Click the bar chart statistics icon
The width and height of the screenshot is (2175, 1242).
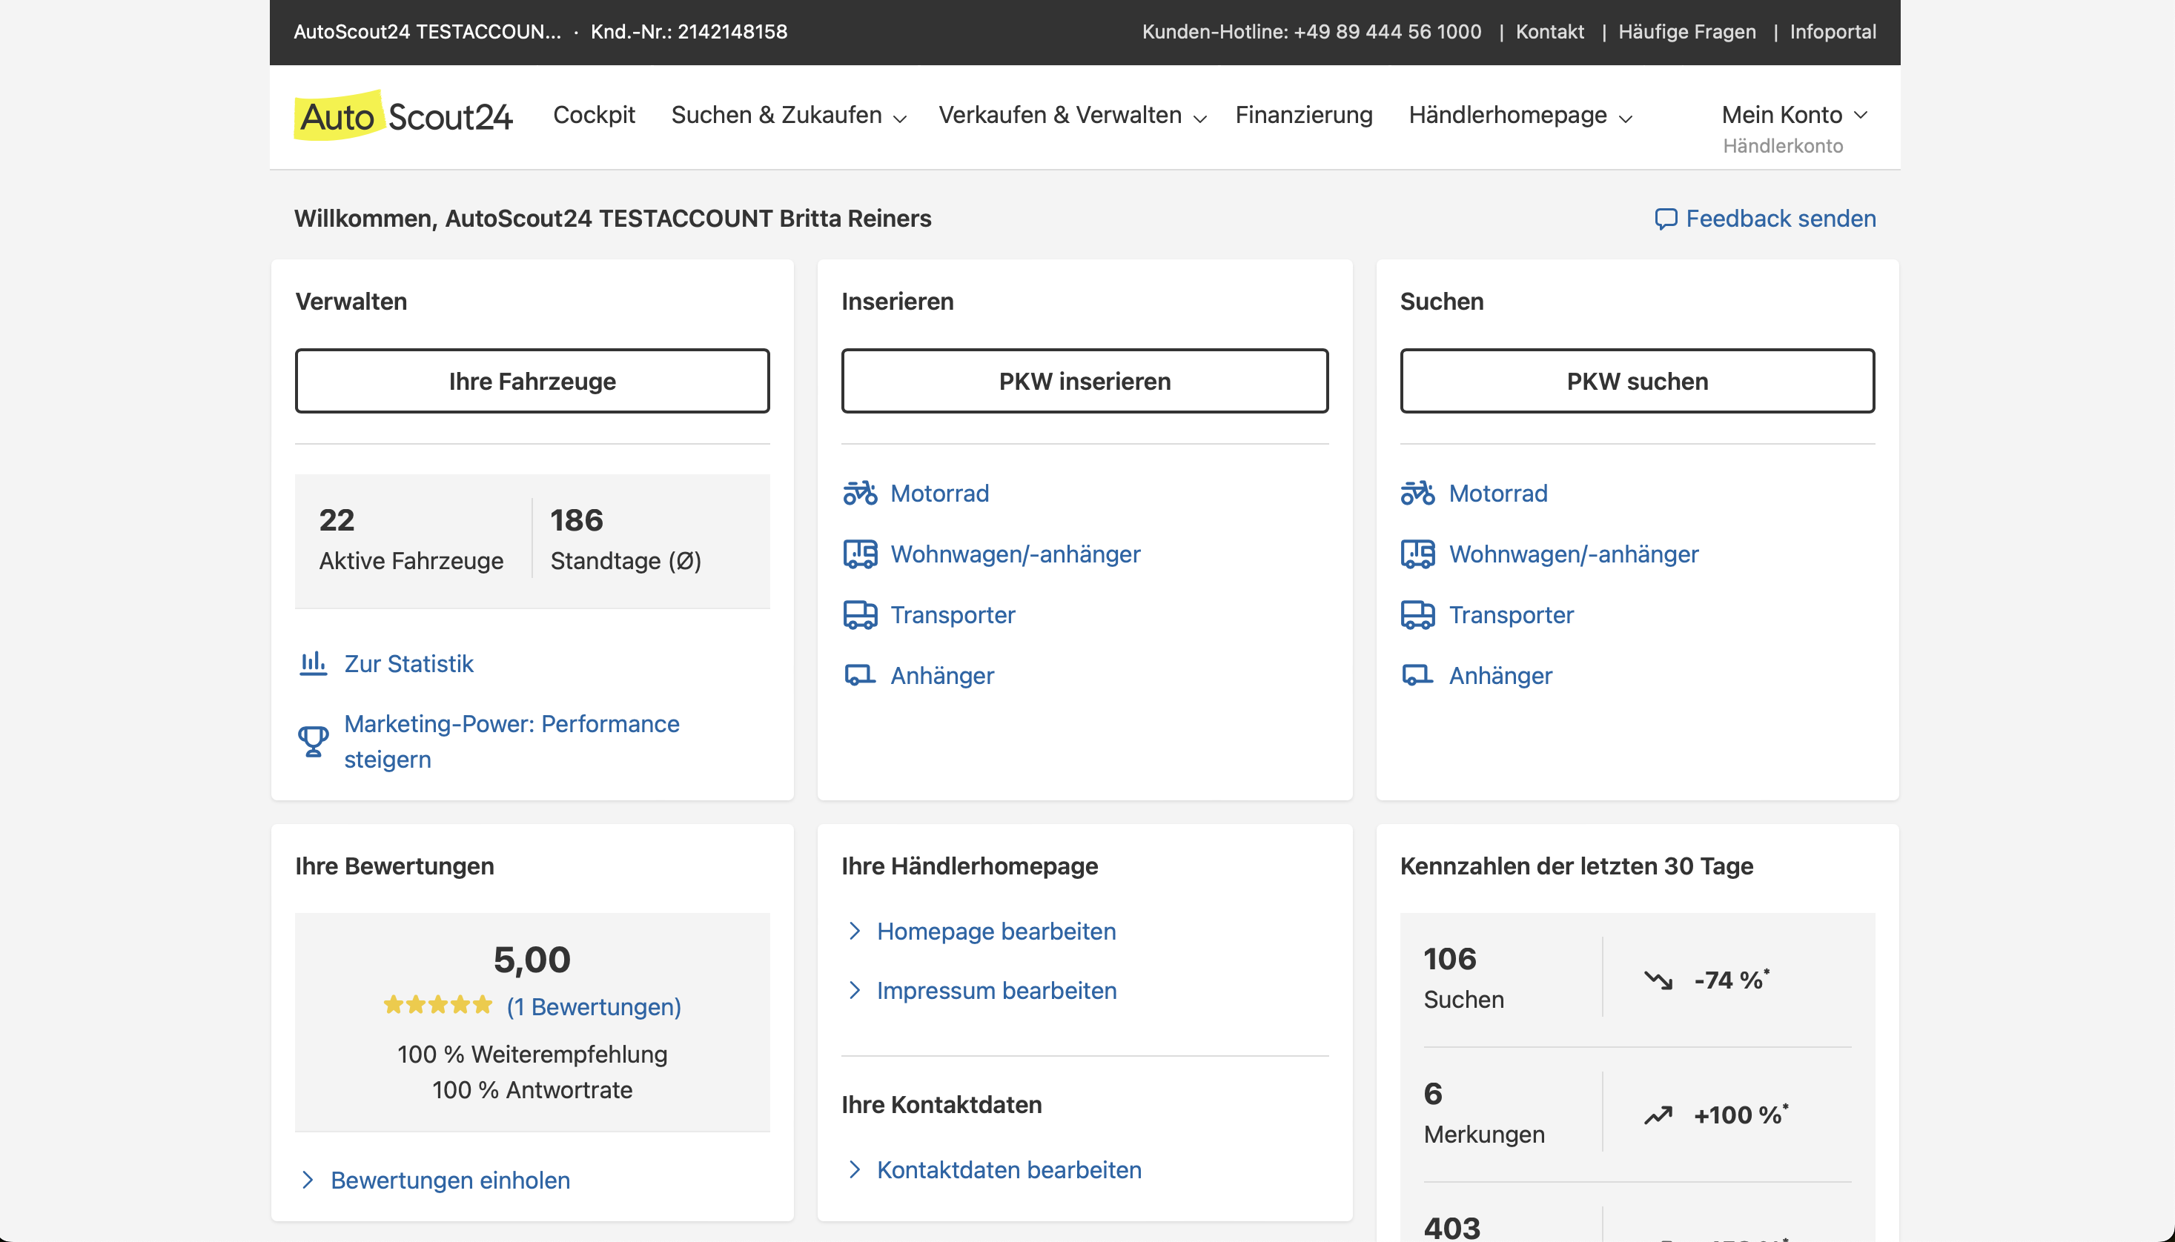pos(313,662)
